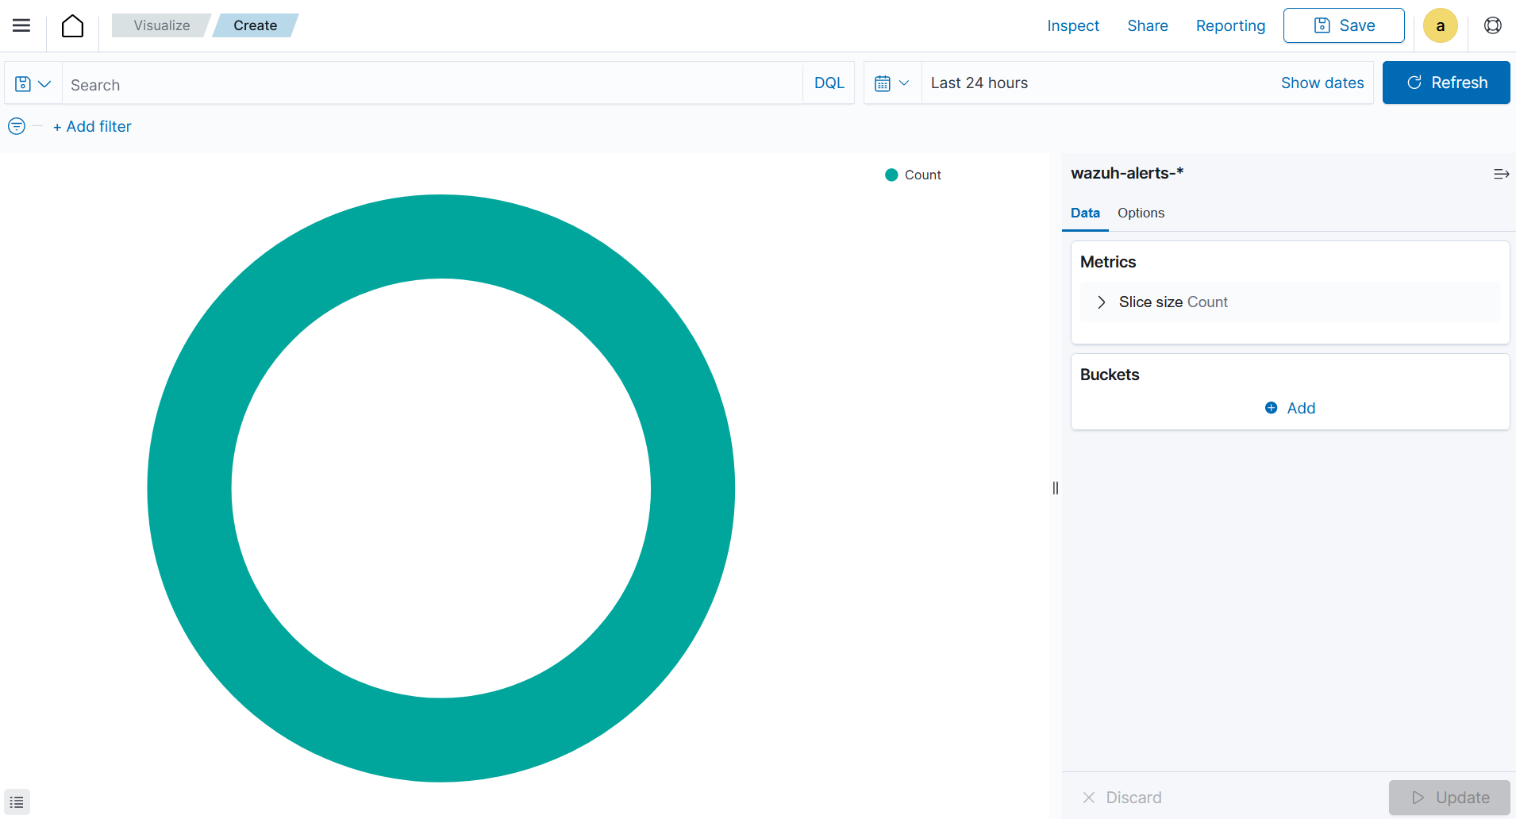Focus the Search query input
The height and width of the screenshot is (819, 1516).
click(433, 84)
